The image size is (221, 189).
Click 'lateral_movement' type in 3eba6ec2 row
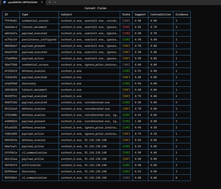coord(34,27)
